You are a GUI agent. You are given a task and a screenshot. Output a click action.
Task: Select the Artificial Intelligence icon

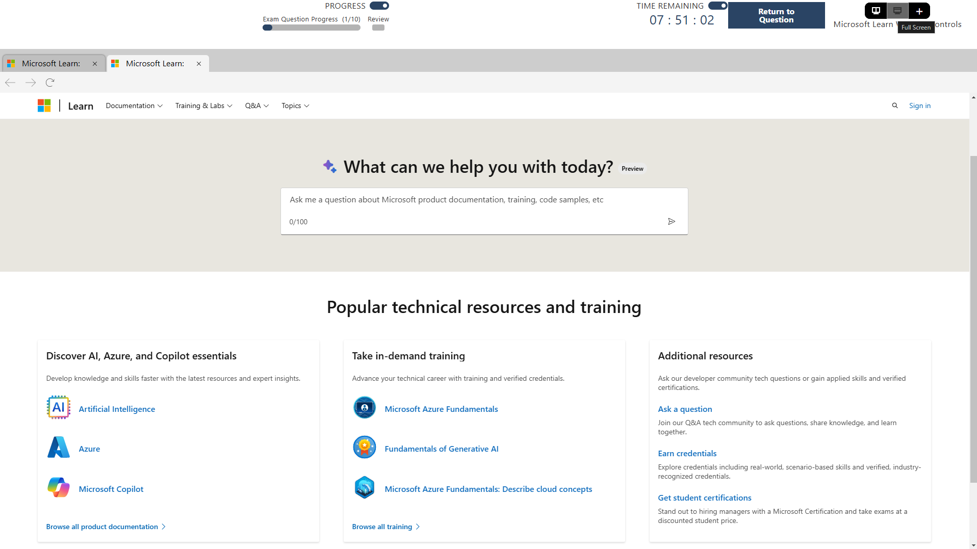click(x=58, y=407)
